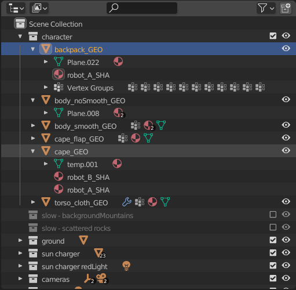Viewport: 296px width, 290px height.
Task: Click the material icon beside cape_flap_GEO
Action: (x=136, y=138)
